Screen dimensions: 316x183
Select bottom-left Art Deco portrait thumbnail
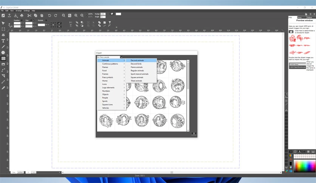(106, 121)
